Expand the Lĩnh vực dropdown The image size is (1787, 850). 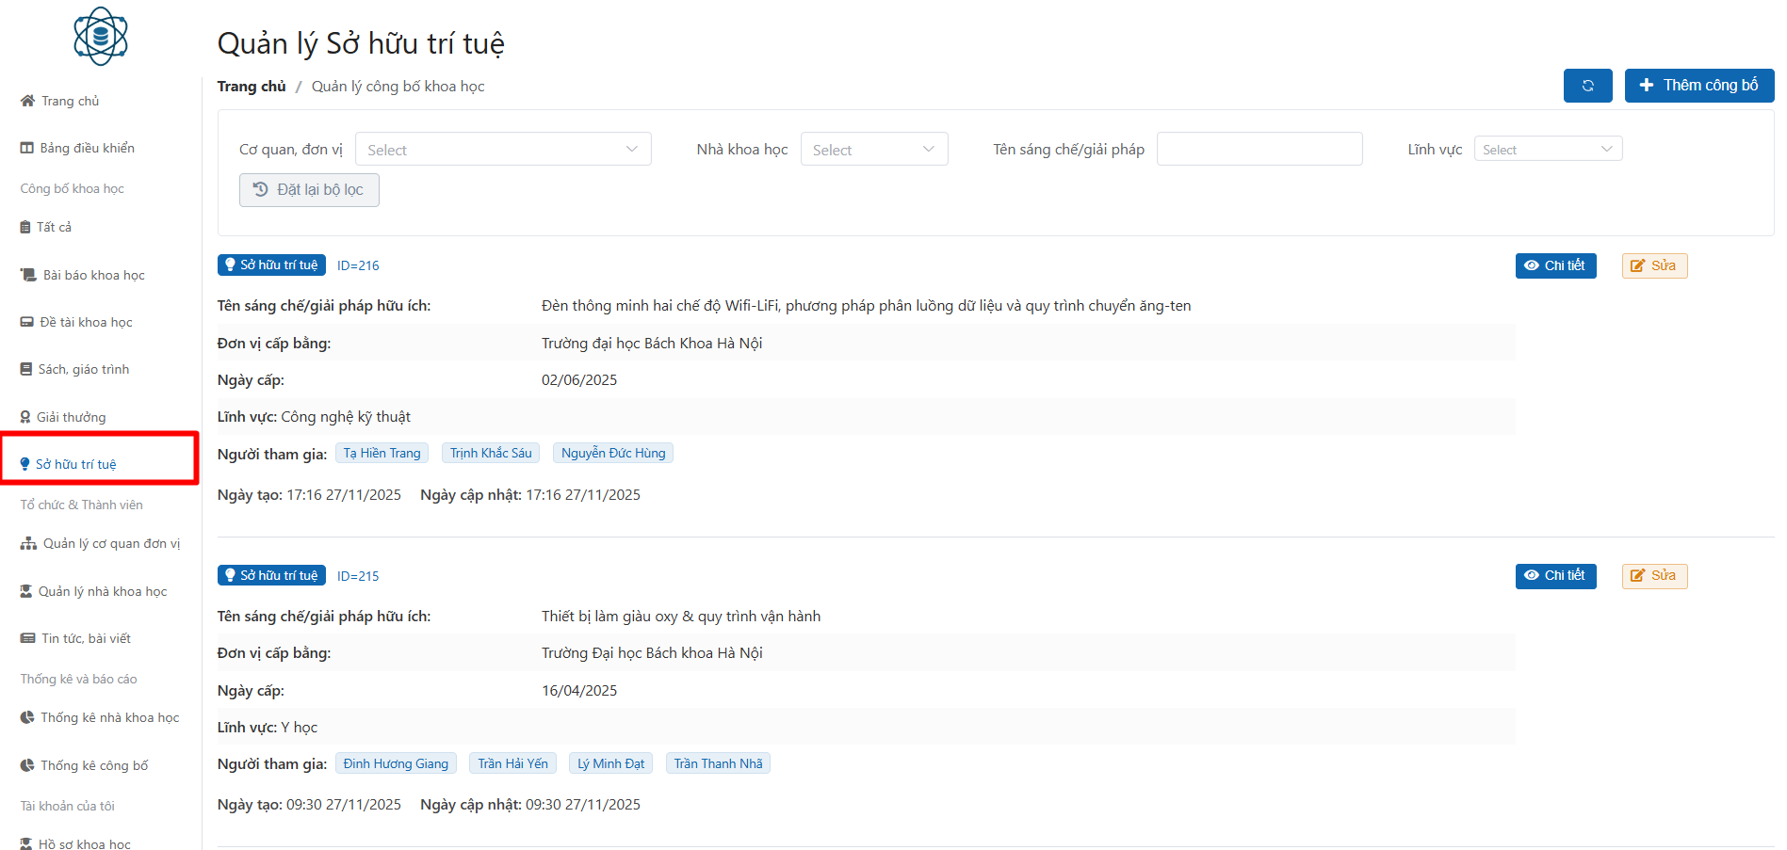pos(1547,150)
